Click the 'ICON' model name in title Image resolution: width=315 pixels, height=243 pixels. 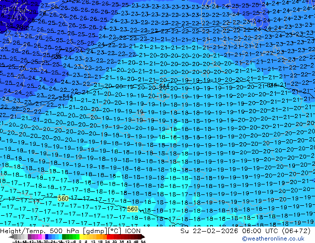click(x=133, y=231)
